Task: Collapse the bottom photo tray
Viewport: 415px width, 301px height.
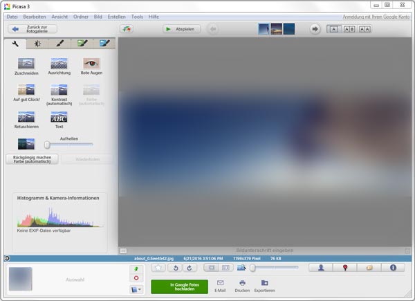Action: pyautogui.click(x=6, y=258)
